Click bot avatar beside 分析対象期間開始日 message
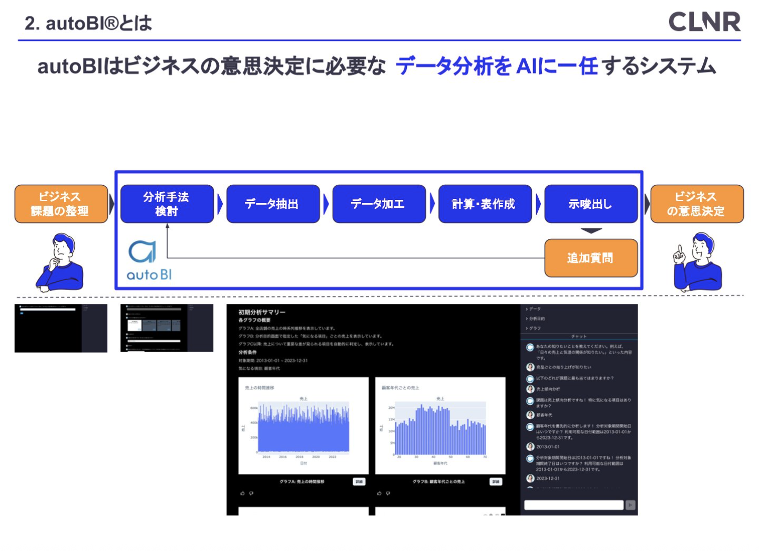Image resolution: width=759 pixels, height=551 pixels. (x=530, y=458)
